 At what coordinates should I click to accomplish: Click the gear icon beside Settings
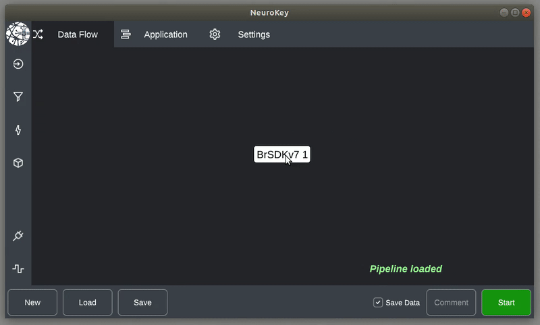coord(215,34)
